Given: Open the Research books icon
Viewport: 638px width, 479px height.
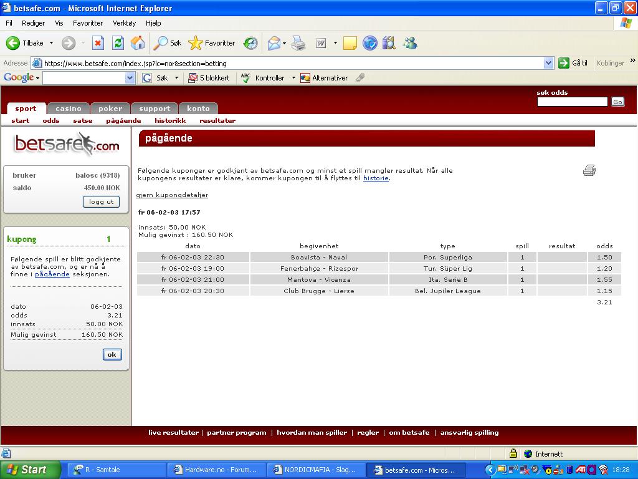Looking at the screenshot, I should (389, 43).
